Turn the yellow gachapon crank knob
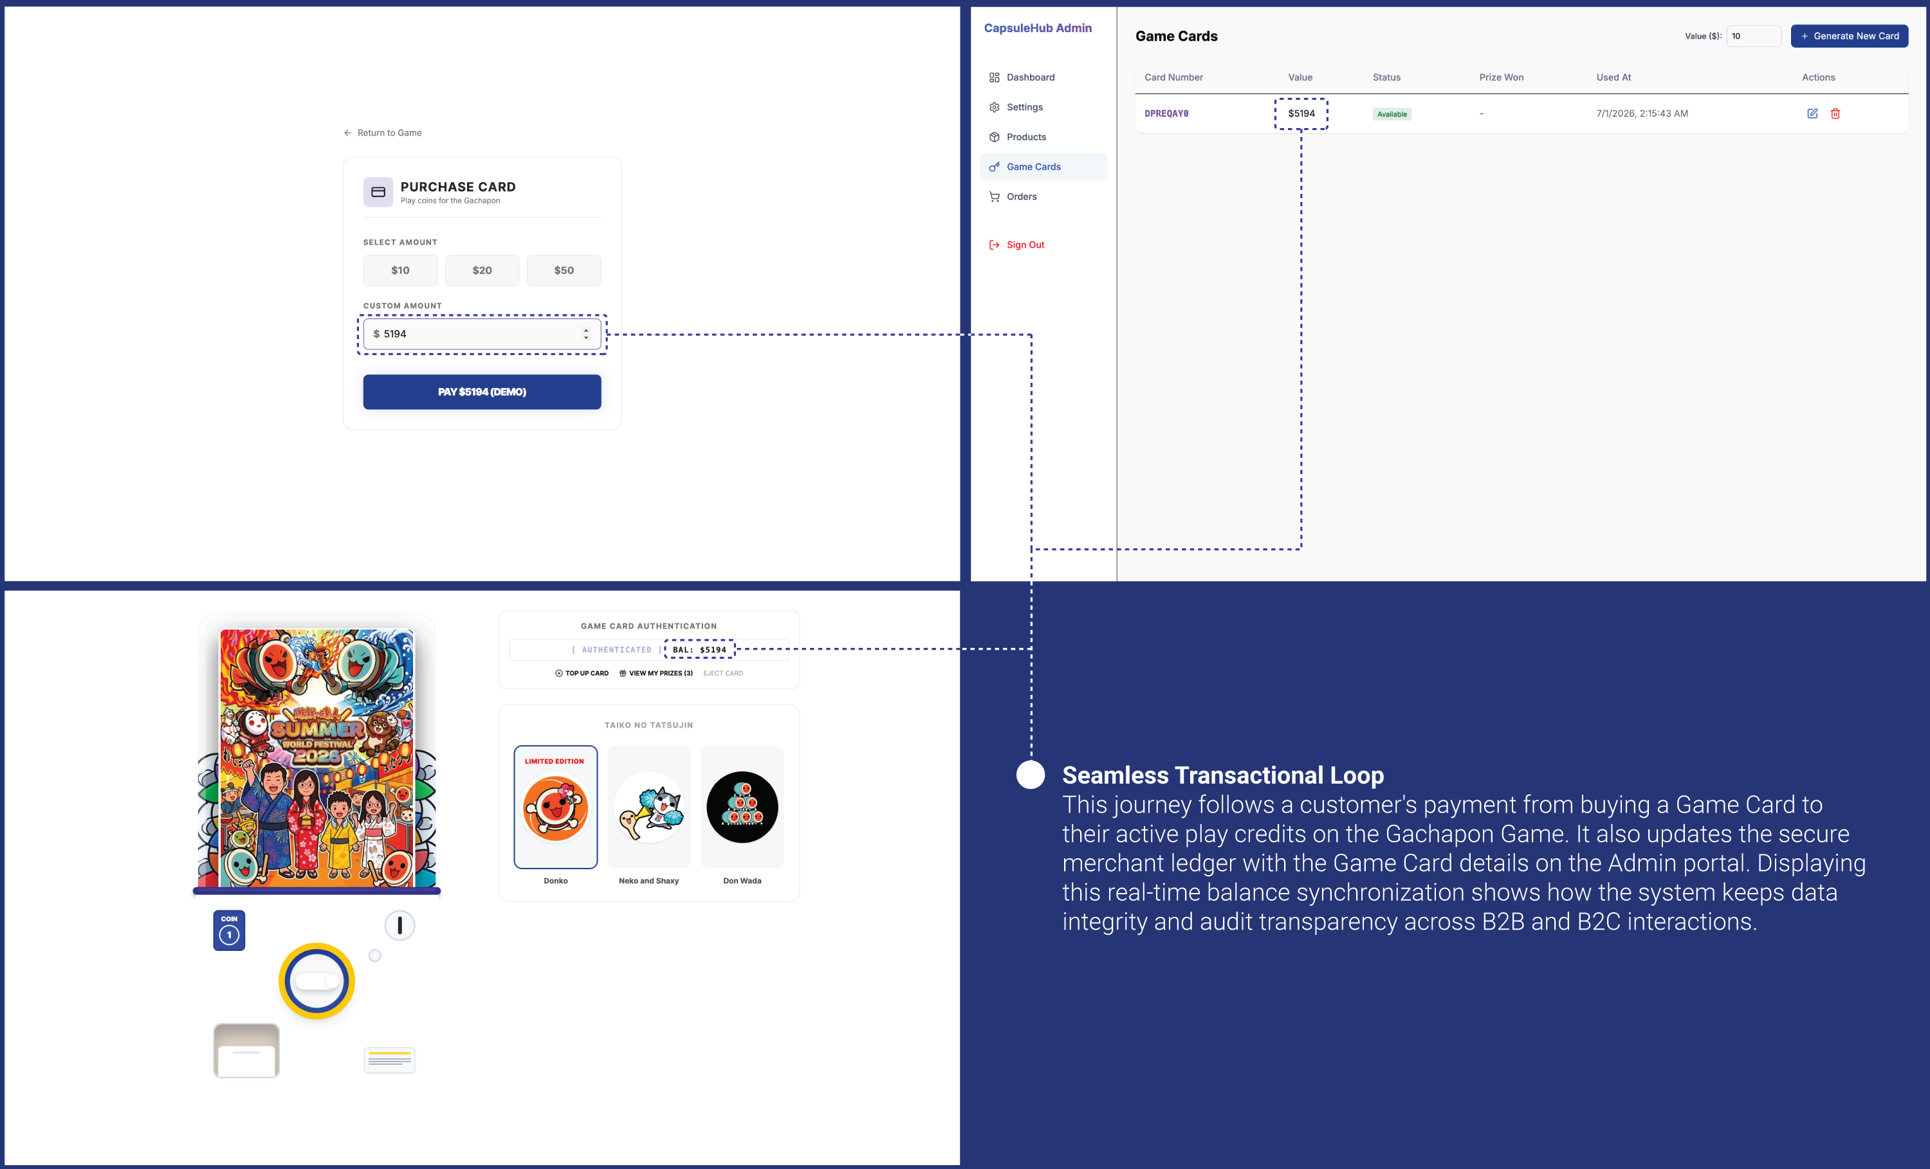Screen dimensions: 1930x1169 (x=317, y=981)
